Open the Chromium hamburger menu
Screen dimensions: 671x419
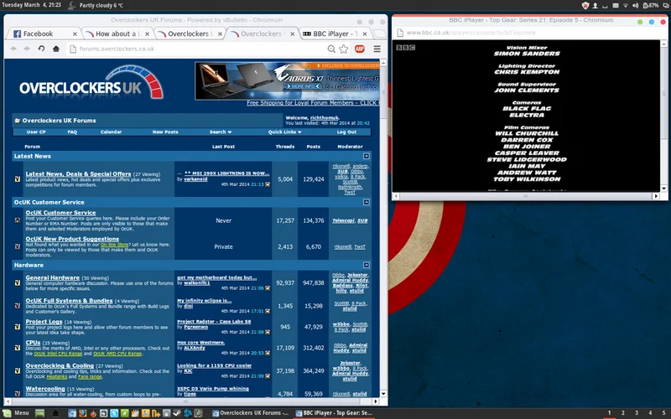click(x=377, y=49)
